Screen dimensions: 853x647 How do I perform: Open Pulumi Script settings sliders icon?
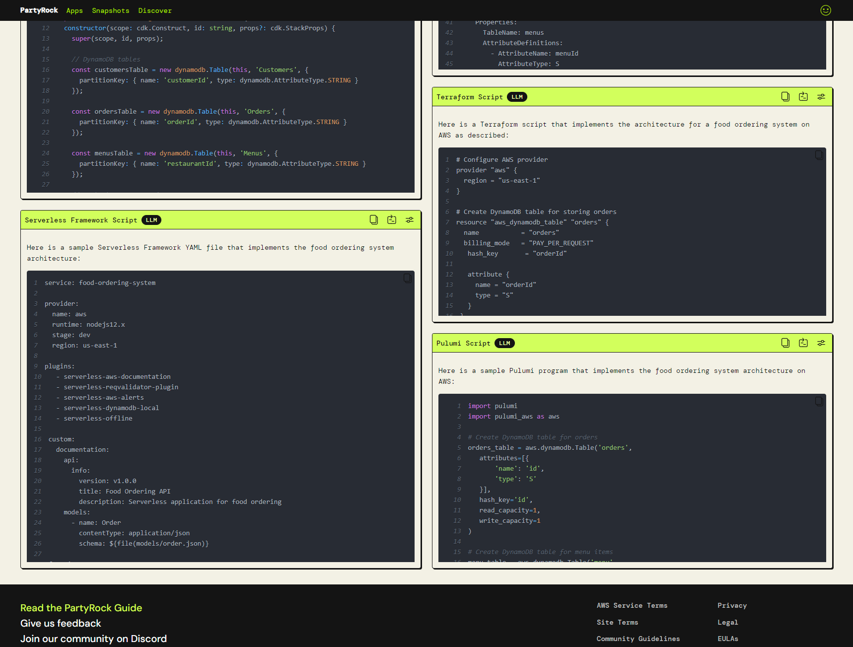pos(821,343)
